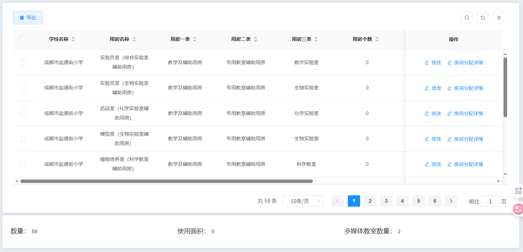Click the floating translate icon at right edge
Viewport: 523px width, 252px height.
pyautogui.click(x=518, y=209)
